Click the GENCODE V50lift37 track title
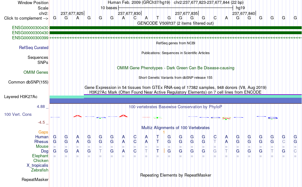 pyautogui.click(x=175, y=23)
